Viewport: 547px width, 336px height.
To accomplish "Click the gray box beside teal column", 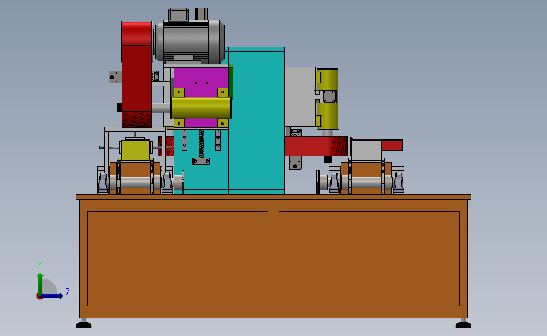I will tap(300, 96).
